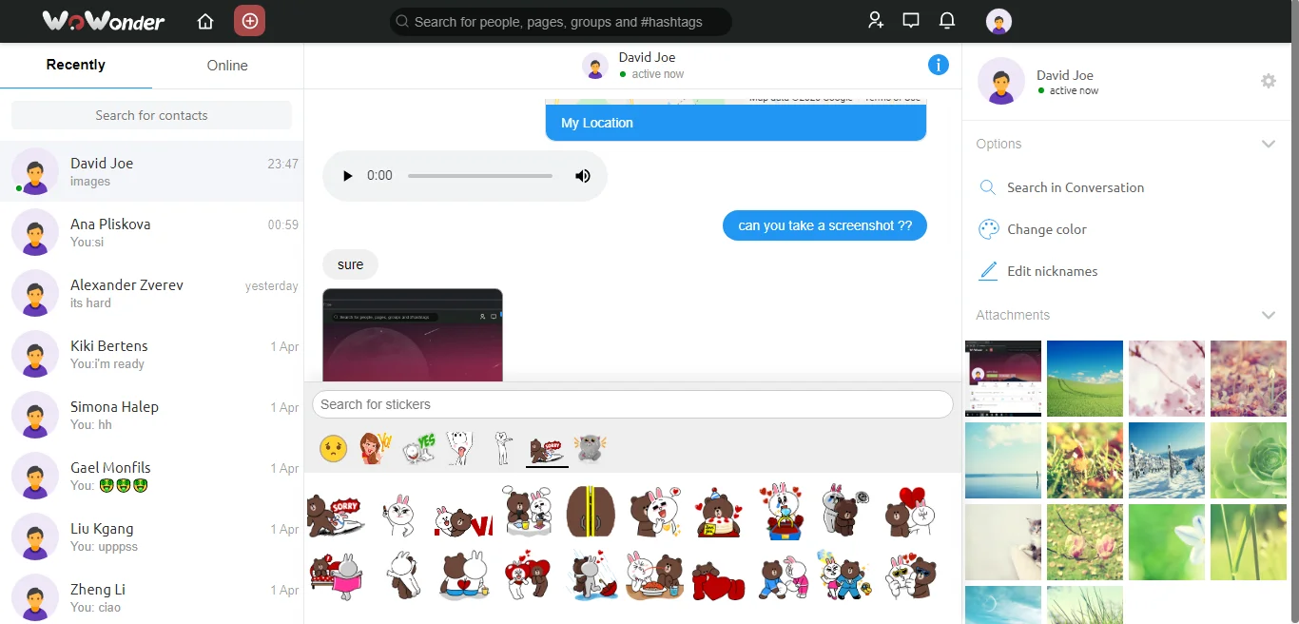Click the 'sure' message bubble
Screen dimensions: 1299x624
(350, 264)
